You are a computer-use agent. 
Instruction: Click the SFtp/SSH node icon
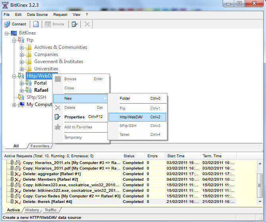click(21, 97)
